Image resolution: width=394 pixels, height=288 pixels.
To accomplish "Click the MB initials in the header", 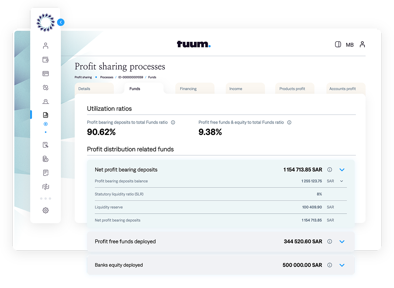I will (x=350, y=45).
